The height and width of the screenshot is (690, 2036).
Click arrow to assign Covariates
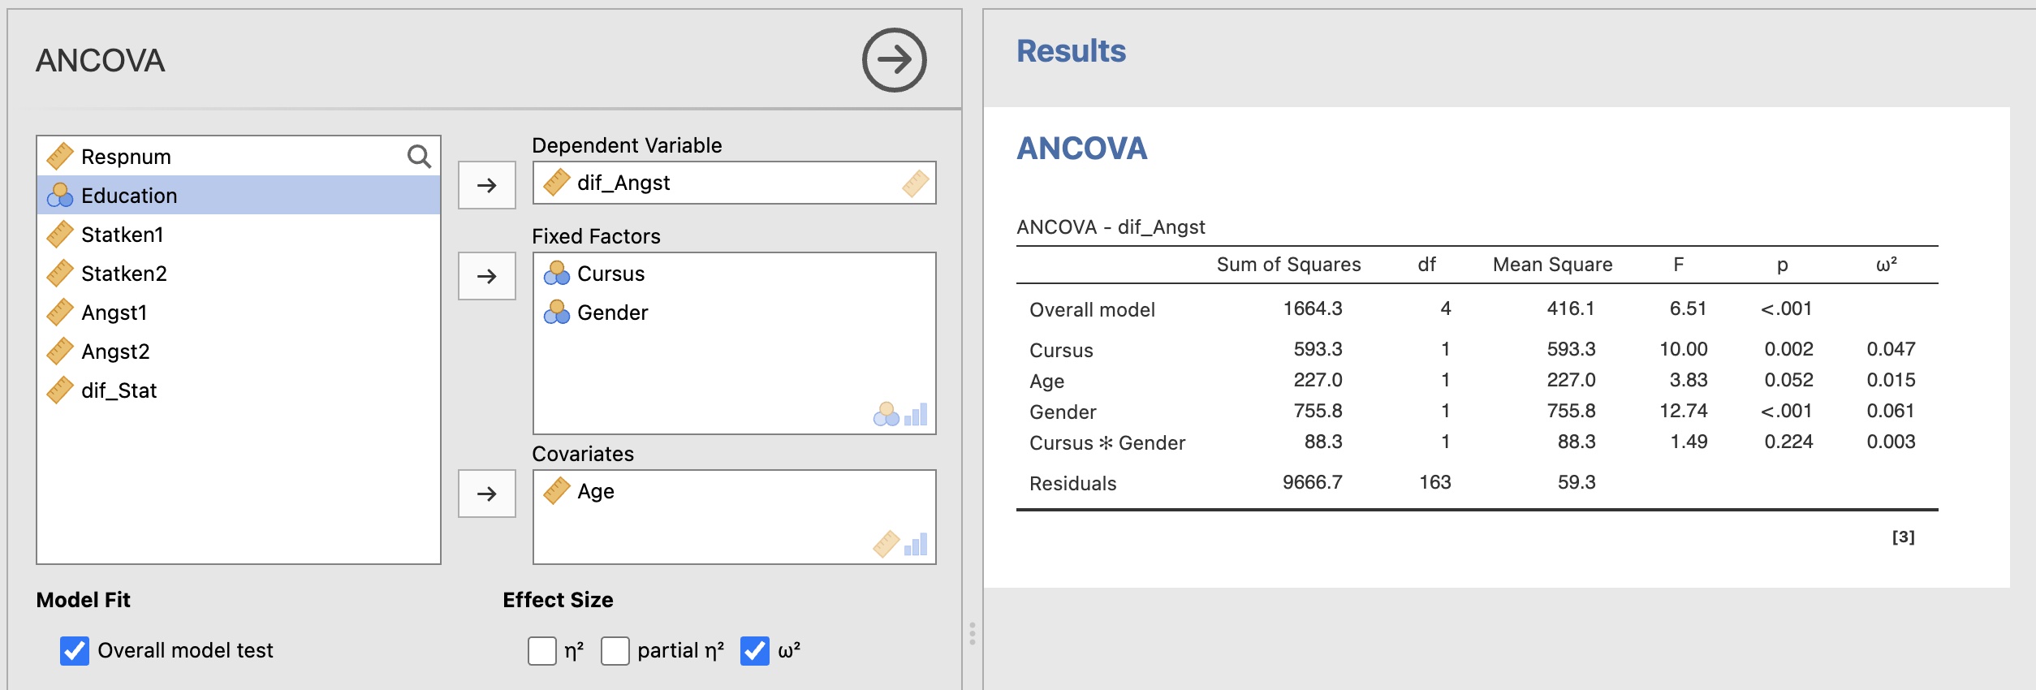pyautogui.click(x=486, y=494)
